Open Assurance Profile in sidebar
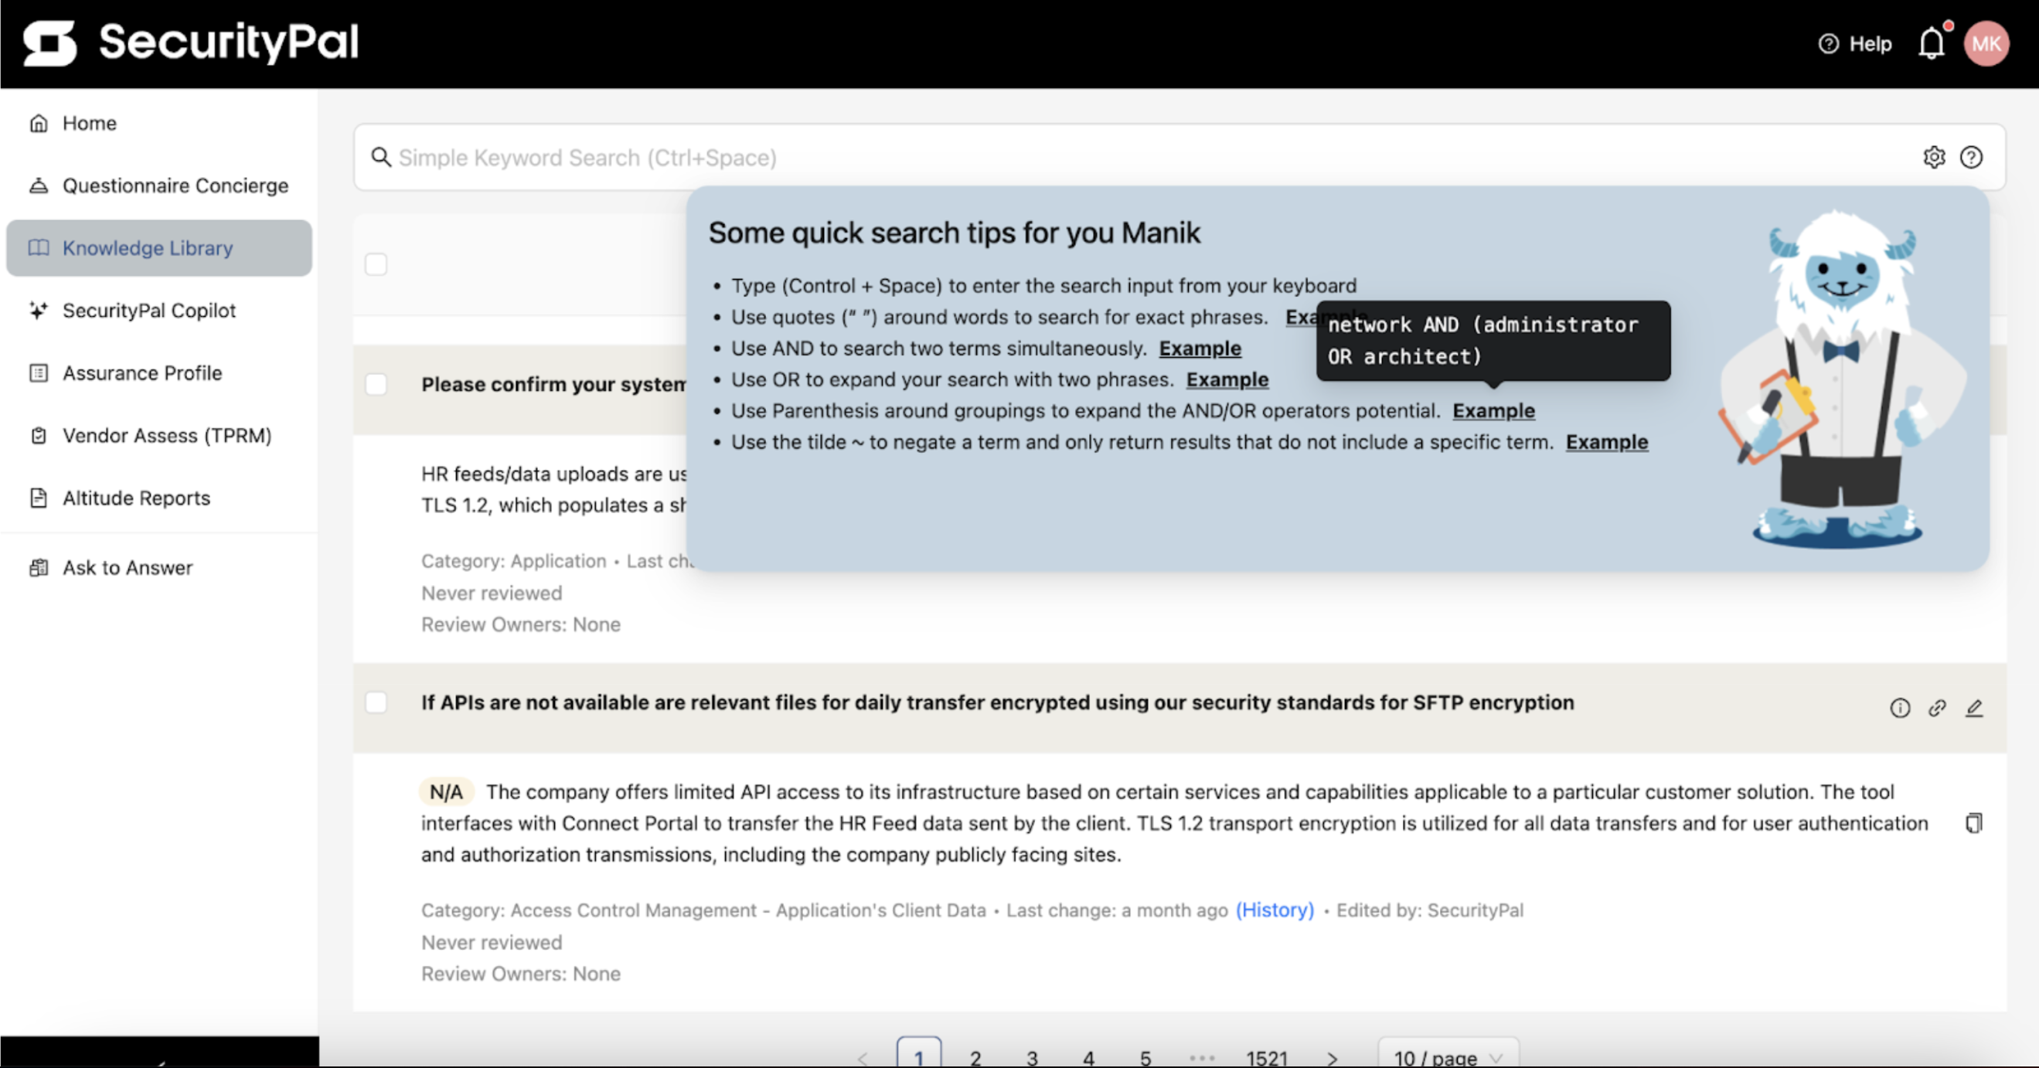 pyautogui.click(x=158, y=372)
